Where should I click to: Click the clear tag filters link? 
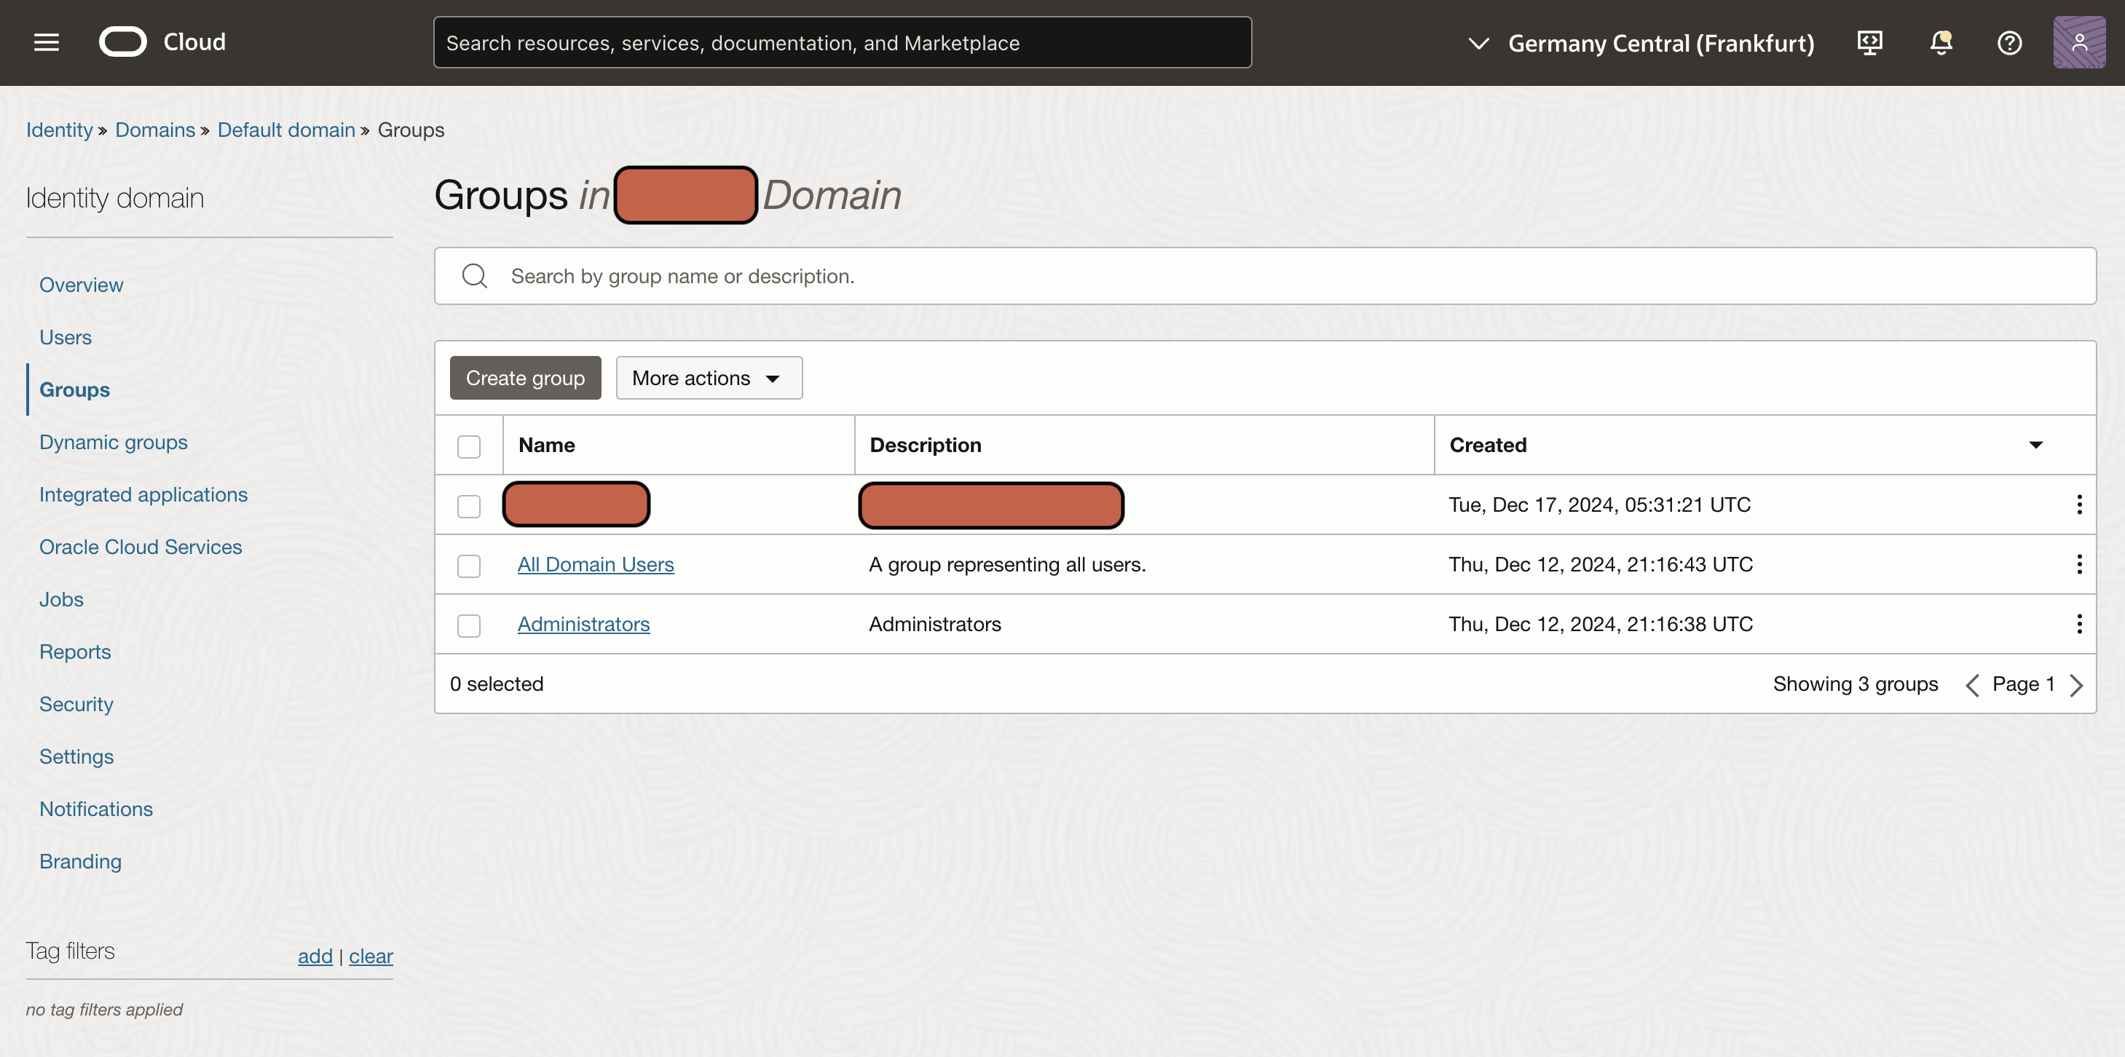pos(371,956)
